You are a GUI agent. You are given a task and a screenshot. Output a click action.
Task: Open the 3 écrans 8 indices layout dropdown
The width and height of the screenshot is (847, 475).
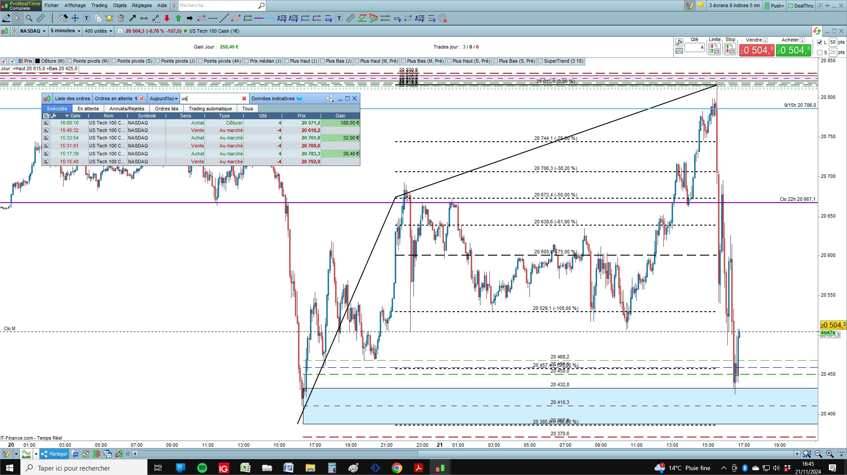pos(734,5)
